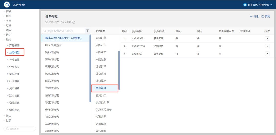The width and height of the screenshot is (276, 135).
Task: Expand the 报表 menu section
Action: (8, 116)
